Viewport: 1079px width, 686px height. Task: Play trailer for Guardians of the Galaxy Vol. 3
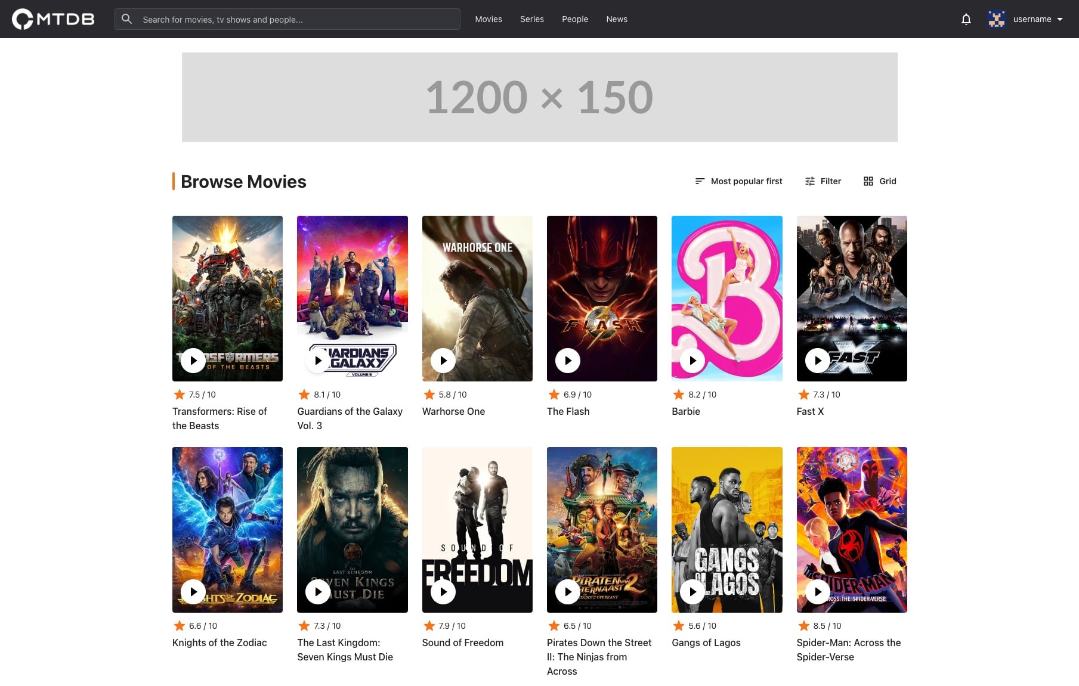(x=318, y=361)
